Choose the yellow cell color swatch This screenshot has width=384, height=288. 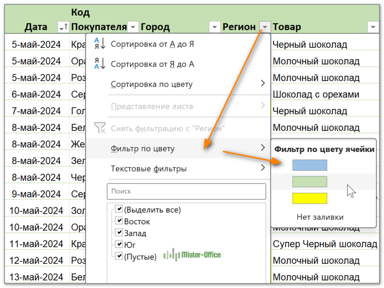pos(310,198)
